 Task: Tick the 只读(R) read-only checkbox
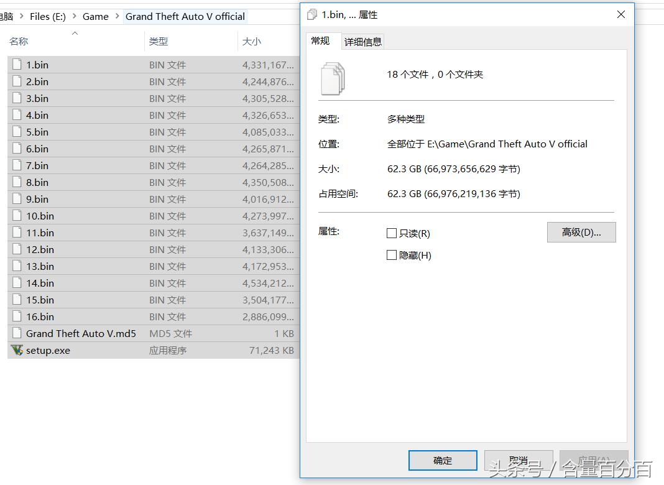(x=392, y=233)
